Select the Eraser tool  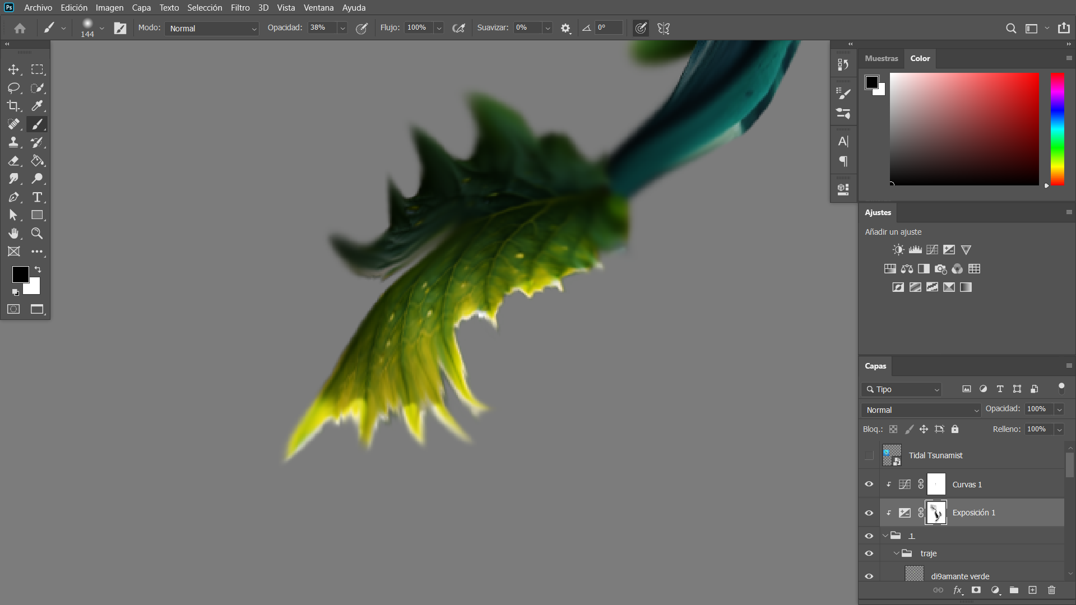click(x=13, y=161)
